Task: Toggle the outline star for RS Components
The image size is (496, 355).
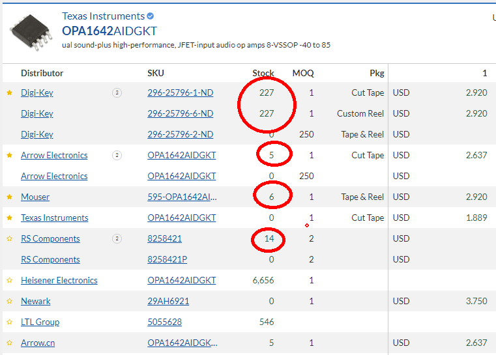Action: tap(10, 238)
